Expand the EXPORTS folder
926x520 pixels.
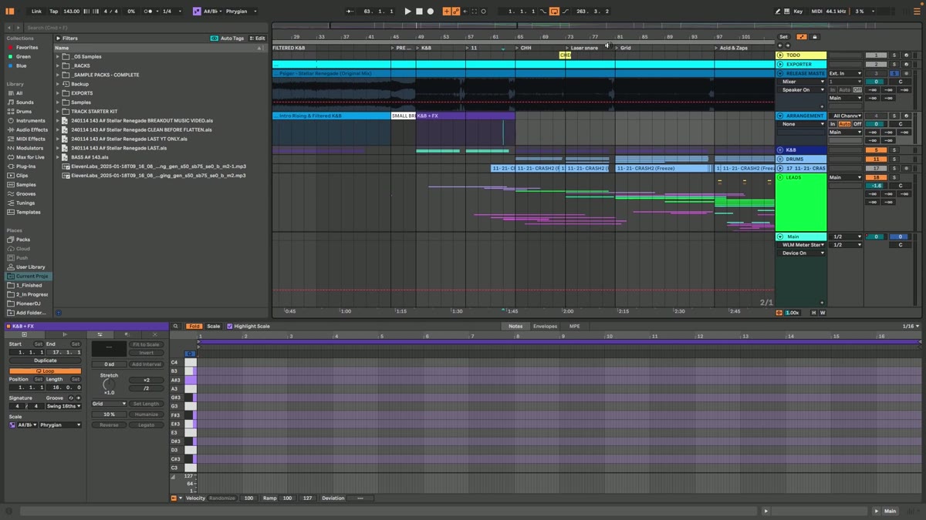(x=58, y=93)
